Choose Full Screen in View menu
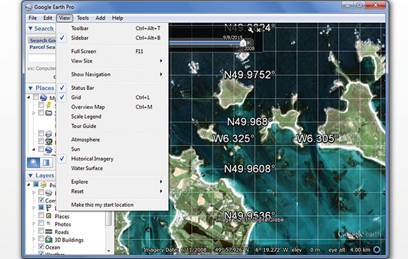This screenshot has width=408, height=259. [x=113, y=52]
